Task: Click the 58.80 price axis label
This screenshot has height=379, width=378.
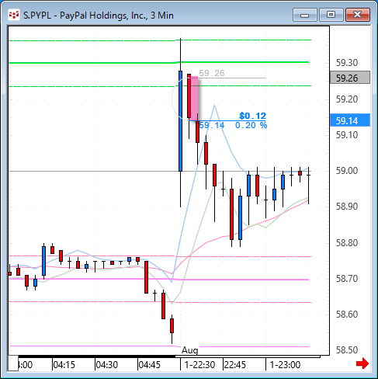Action: [x=347, y=243]
